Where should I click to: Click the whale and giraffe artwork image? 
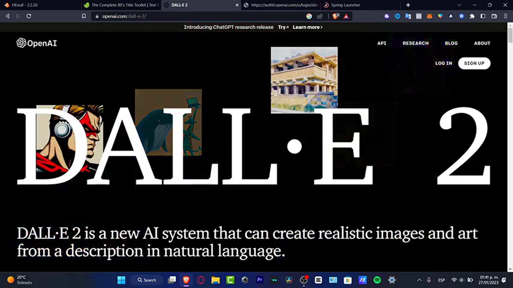168,122
